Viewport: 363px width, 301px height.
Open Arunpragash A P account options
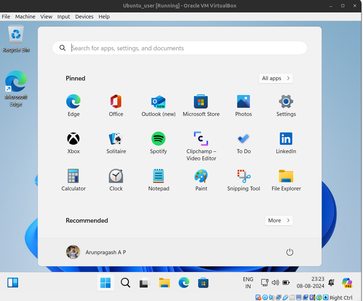tap(96, 252)
